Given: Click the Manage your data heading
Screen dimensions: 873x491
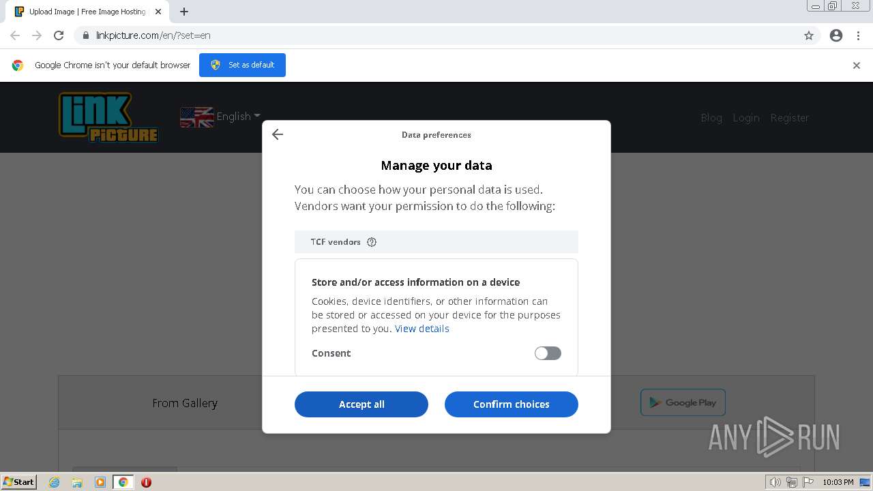Looking at the screenshot, I should point(436,166).
